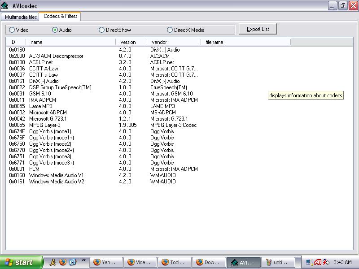
Task: Sort by the name column header
Action: click(x=71, y=42)
